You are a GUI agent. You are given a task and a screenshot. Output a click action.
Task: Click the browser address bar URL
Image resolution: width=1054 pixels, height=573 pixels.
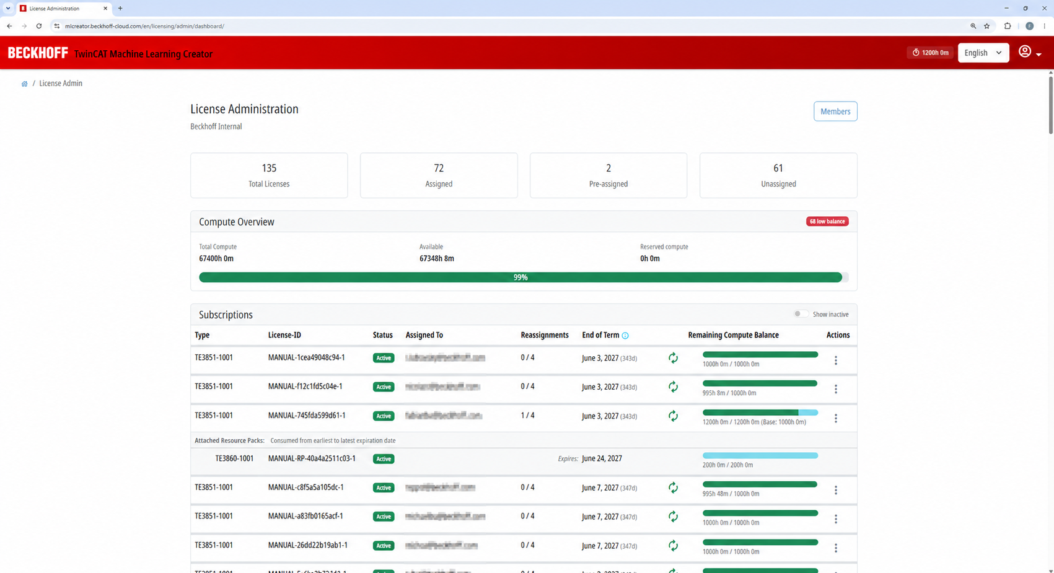click(x=144, y=26)
